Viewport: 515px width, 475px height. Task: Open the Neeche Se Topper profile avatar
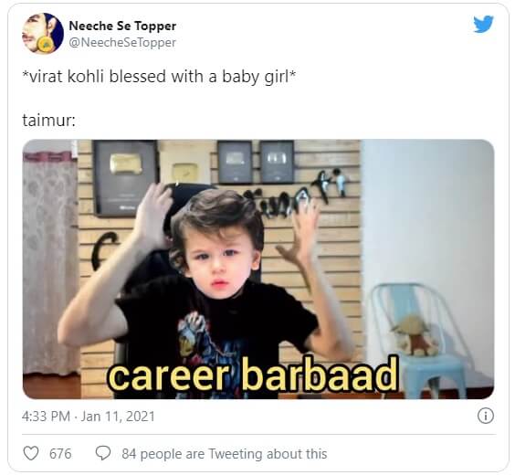coord(43,33)
